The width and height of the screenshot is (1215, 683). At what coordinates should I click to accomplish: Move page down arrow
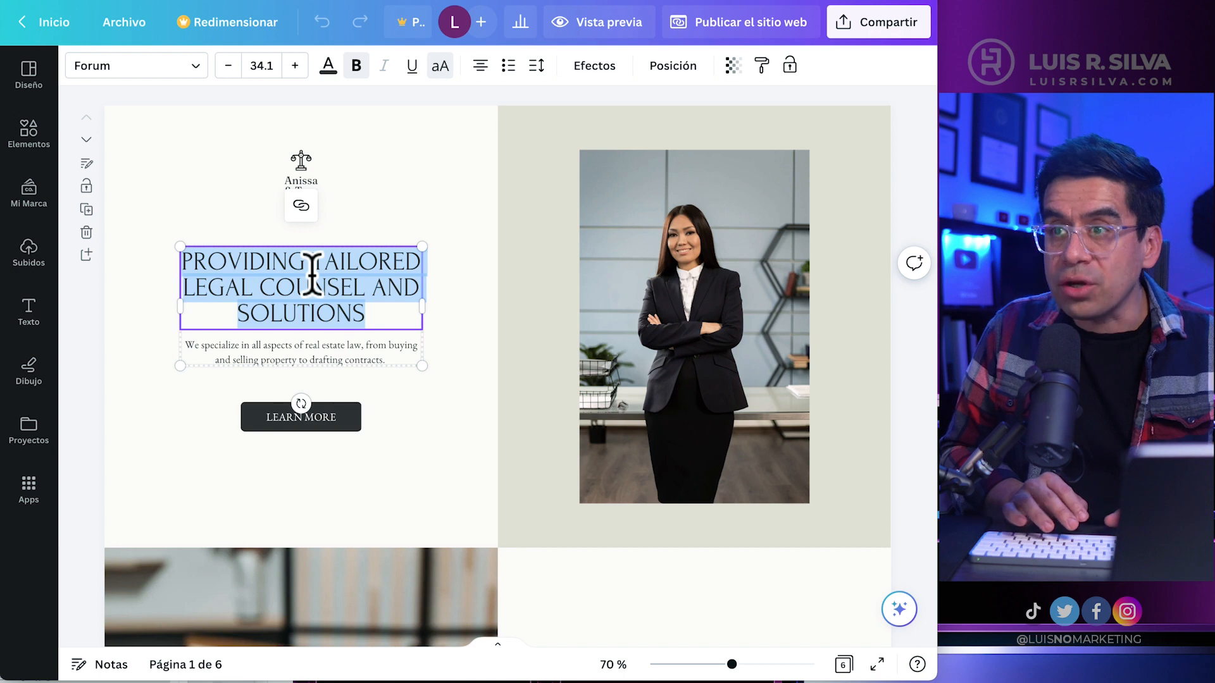[x=86, y=140]
